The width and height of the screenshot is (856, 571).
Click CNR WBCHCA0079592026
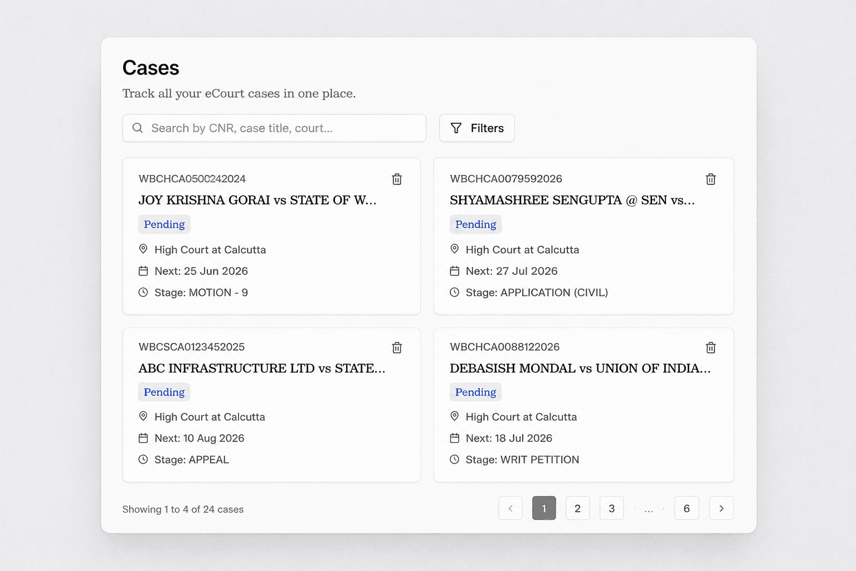pos(506,179)
